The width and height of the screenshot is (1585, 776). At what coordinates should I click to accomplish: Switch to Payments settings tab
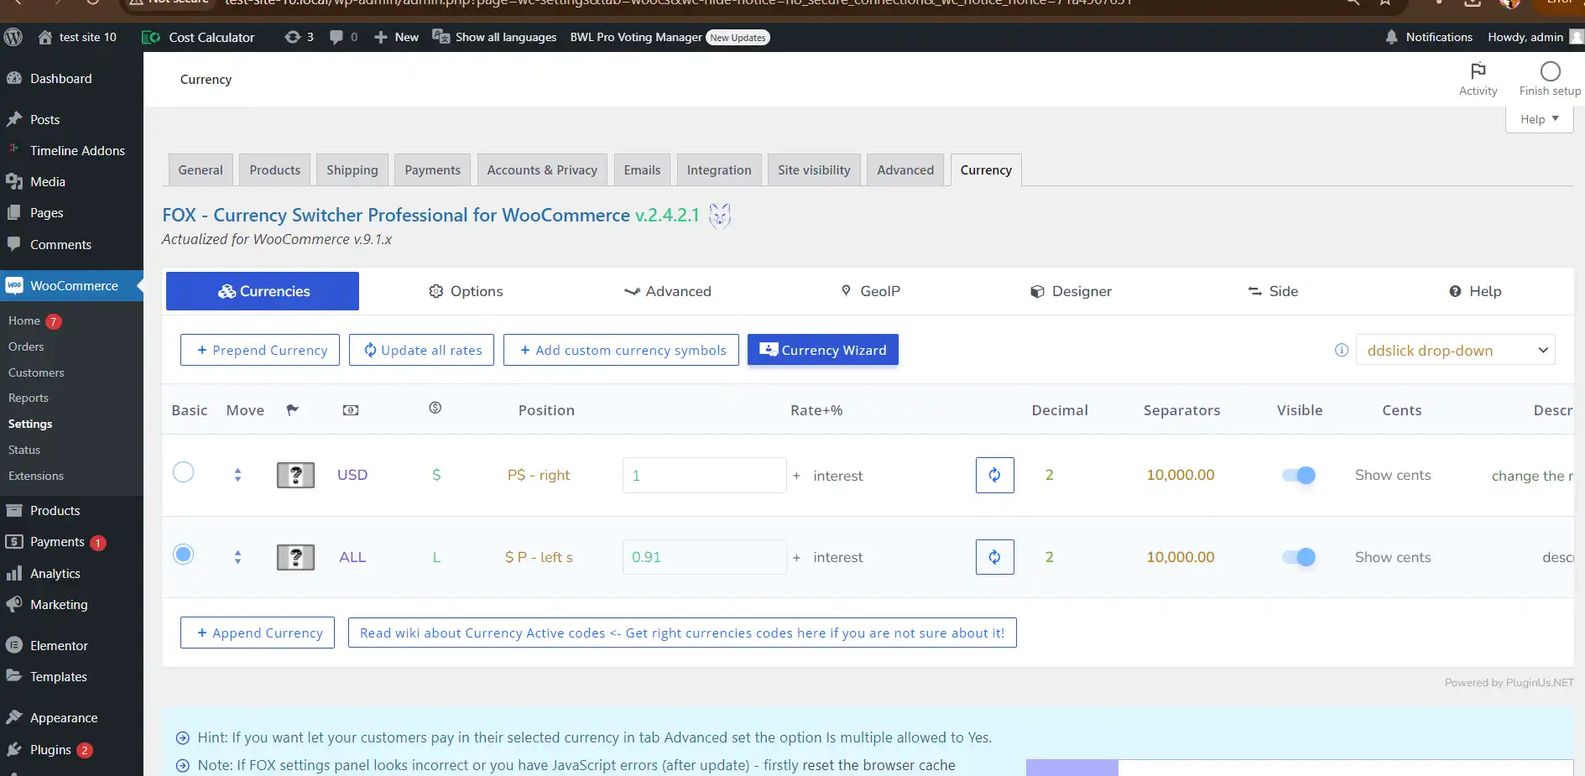tap(432, 169)
